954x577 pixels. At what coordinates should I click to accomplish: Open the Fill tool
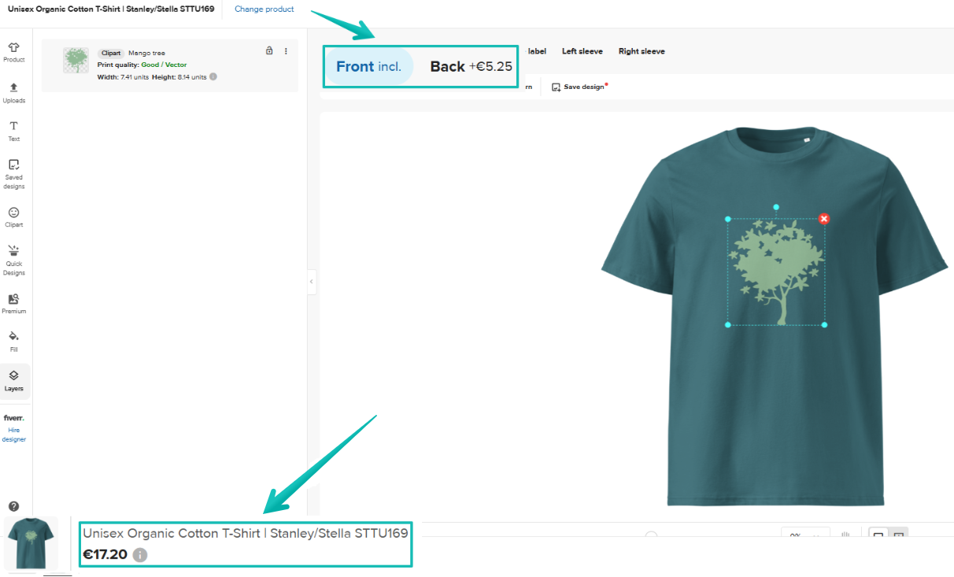tap(14, 340)
